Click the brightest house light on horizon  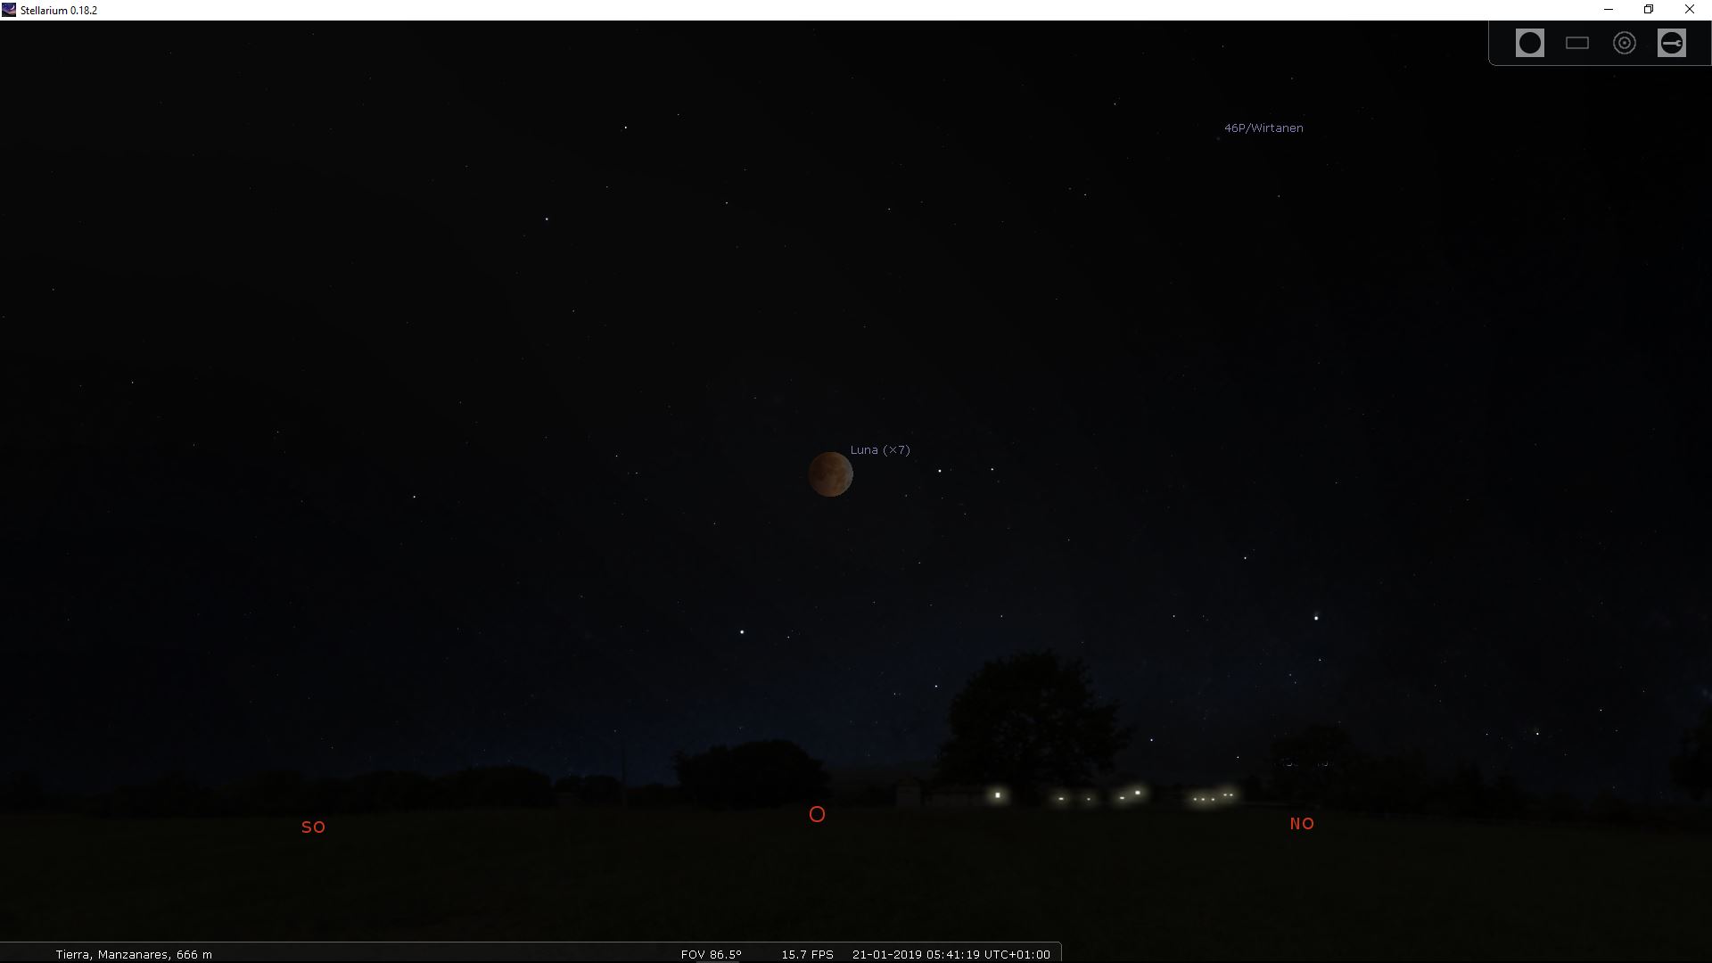pyautogui.click(x=998, y=794)
